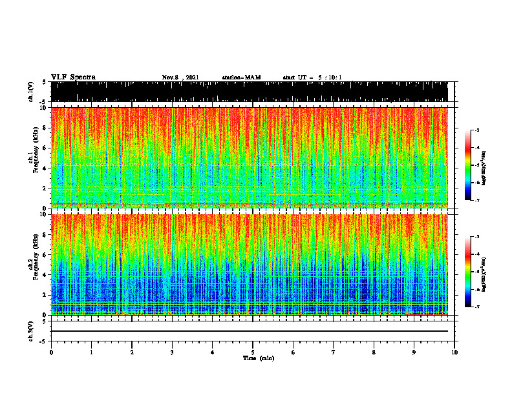Pick the ch.1 color scale bar
This screenshot has width=512, height=395.
(467, 165)
